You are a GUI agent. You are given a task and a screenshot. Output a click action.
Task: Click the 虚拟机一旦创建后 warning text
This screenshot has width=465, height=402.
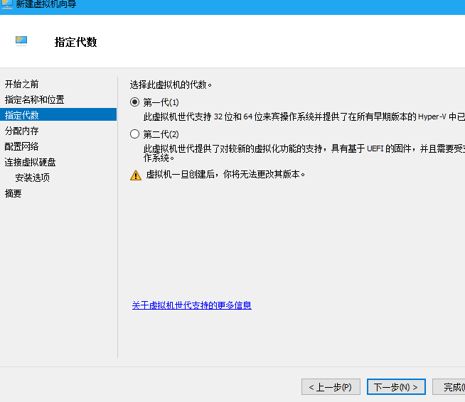point(225,175)
